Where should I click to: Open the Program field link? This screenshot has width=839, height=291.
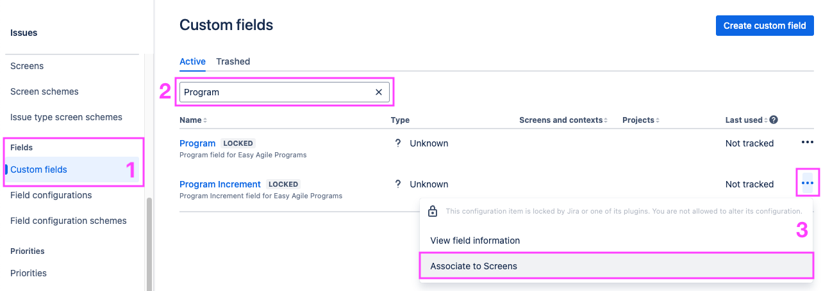pyautogui.click(x=197, y=143)
